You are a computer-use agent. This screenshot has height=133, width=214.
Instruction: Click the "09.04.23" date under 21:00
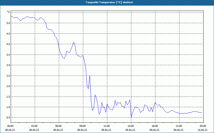coord(178,130)
